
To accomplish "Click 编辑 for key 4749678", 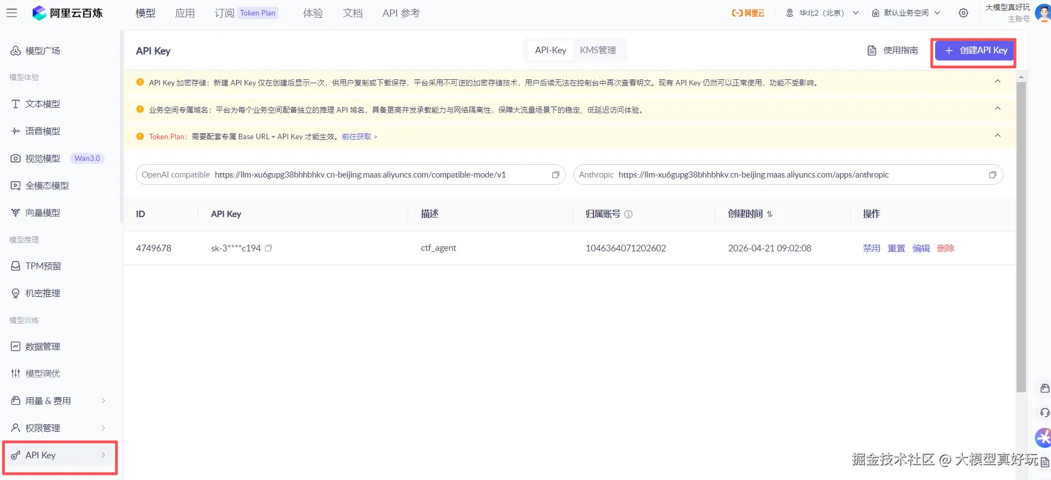I will (x=921, y=248).
